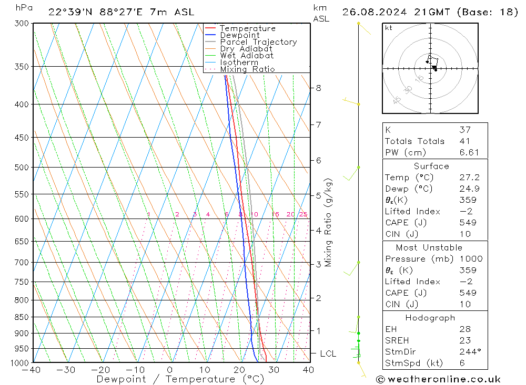Click the '(Base: 18)' text
This screenshot has height=385, width=526.
(488, 12)
